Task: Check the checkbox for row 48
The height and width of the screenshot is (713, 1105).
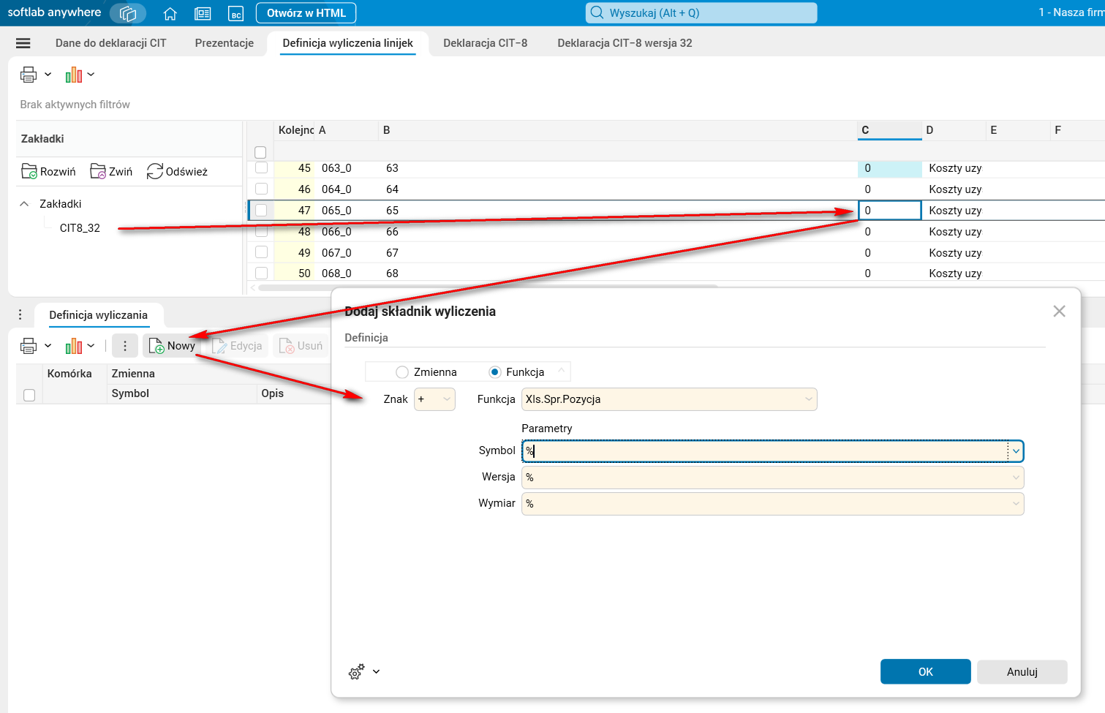Action: coord(261,232)
